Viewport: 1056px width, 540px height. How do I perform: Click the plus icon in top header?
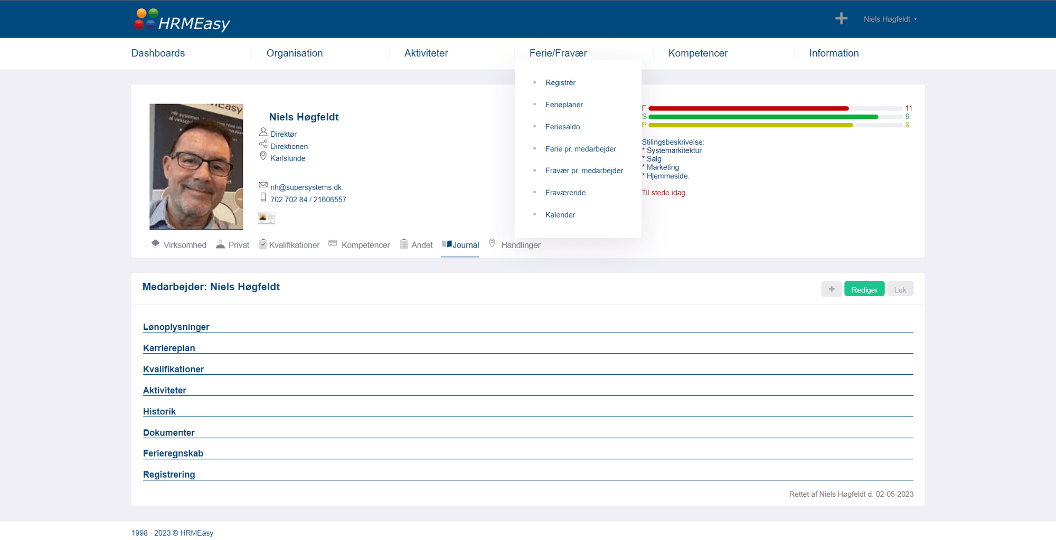(841, 18)
